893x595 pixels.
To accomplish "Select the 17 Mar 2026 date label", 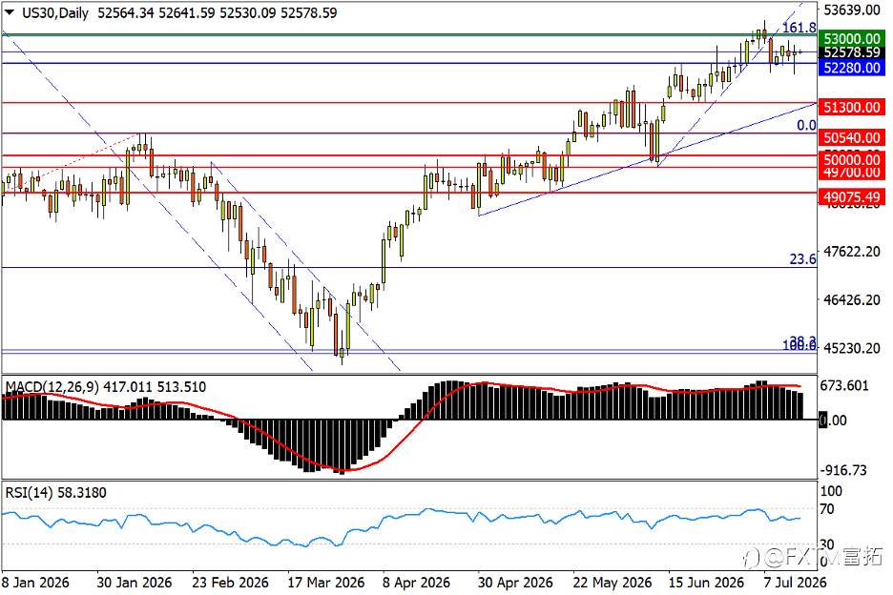I will coord(325,583).
